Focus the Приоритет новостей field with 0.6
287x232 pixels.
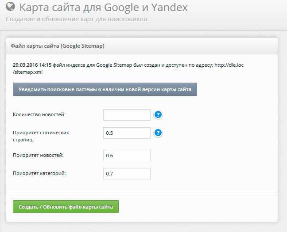point(127,156)
